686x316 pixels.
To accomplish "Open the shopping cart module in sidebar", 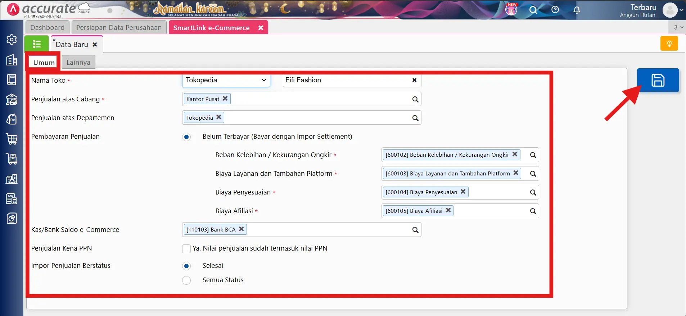I will pos(12,138).
